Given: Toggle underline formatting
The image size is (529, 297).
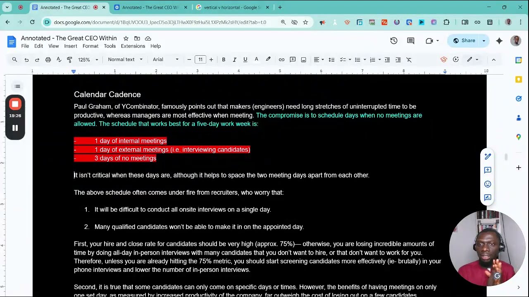Looking at the screenshot, I should click(x=245, y=60).
